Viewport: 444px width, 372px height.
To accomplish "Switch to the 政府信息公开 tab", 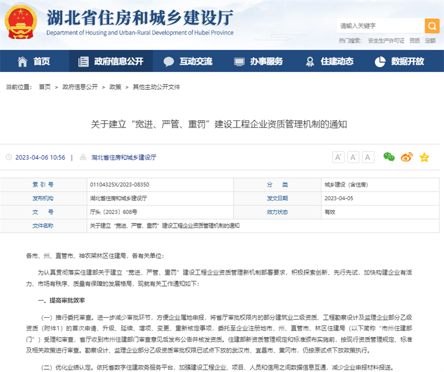I will 114,61.
